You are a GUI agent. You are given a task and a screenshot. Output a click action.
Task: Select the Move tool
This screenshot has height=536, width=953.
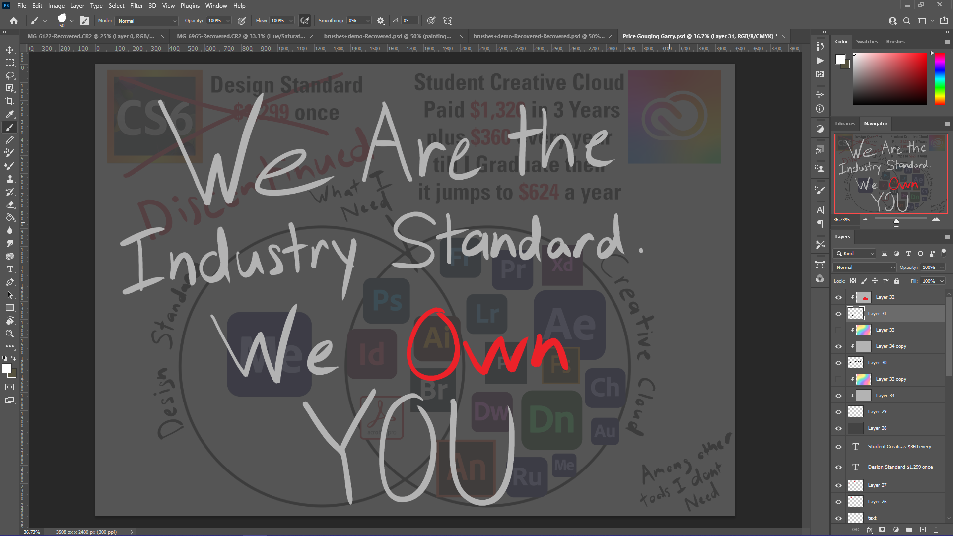click(10, 50)
